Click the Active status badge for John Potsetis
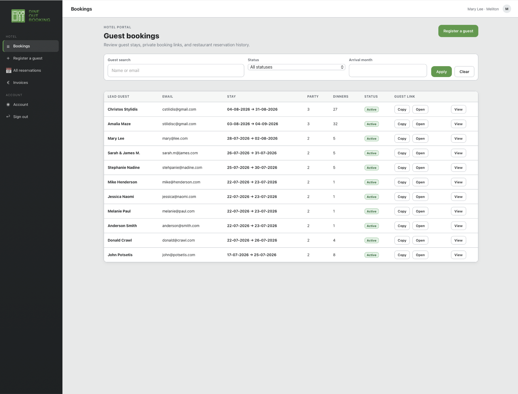Viewport: 518px width, 394px height. 372,255
